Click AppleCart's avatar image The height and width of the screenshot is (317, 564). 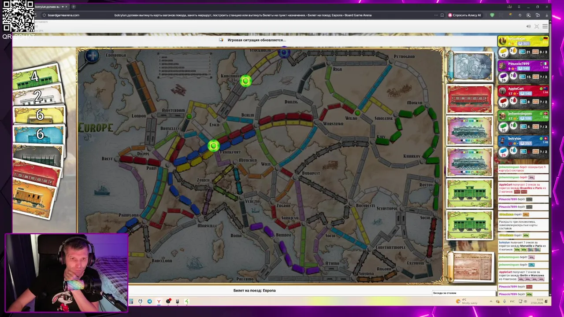(502, 91)
